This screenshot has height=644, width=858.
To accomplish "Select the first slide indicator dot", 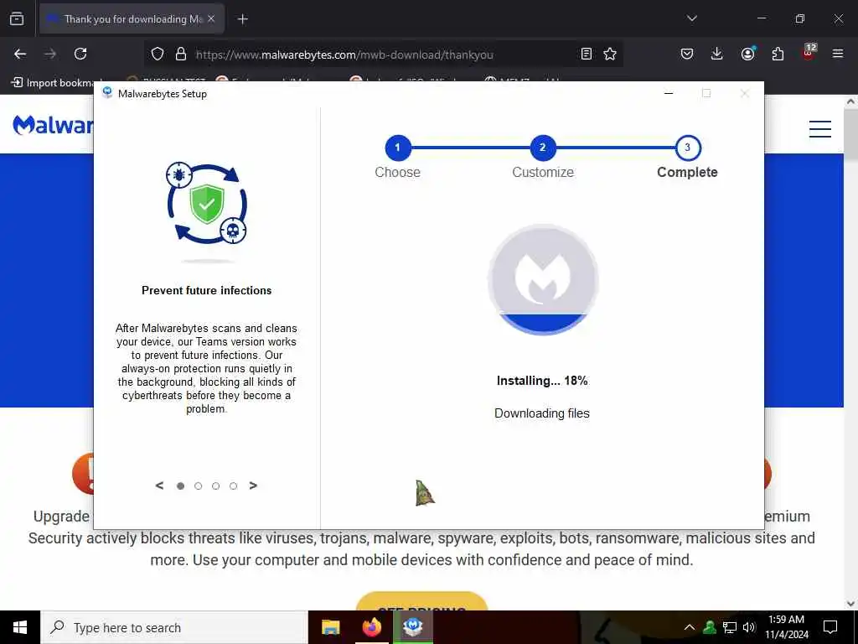I will 181,486.
